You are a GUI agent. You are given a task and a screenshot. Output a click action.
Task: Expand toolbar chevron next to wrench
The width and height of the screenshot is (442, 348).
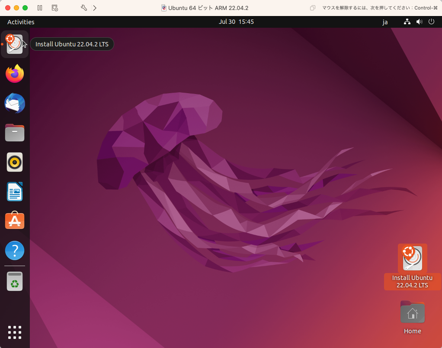(95, 8)
